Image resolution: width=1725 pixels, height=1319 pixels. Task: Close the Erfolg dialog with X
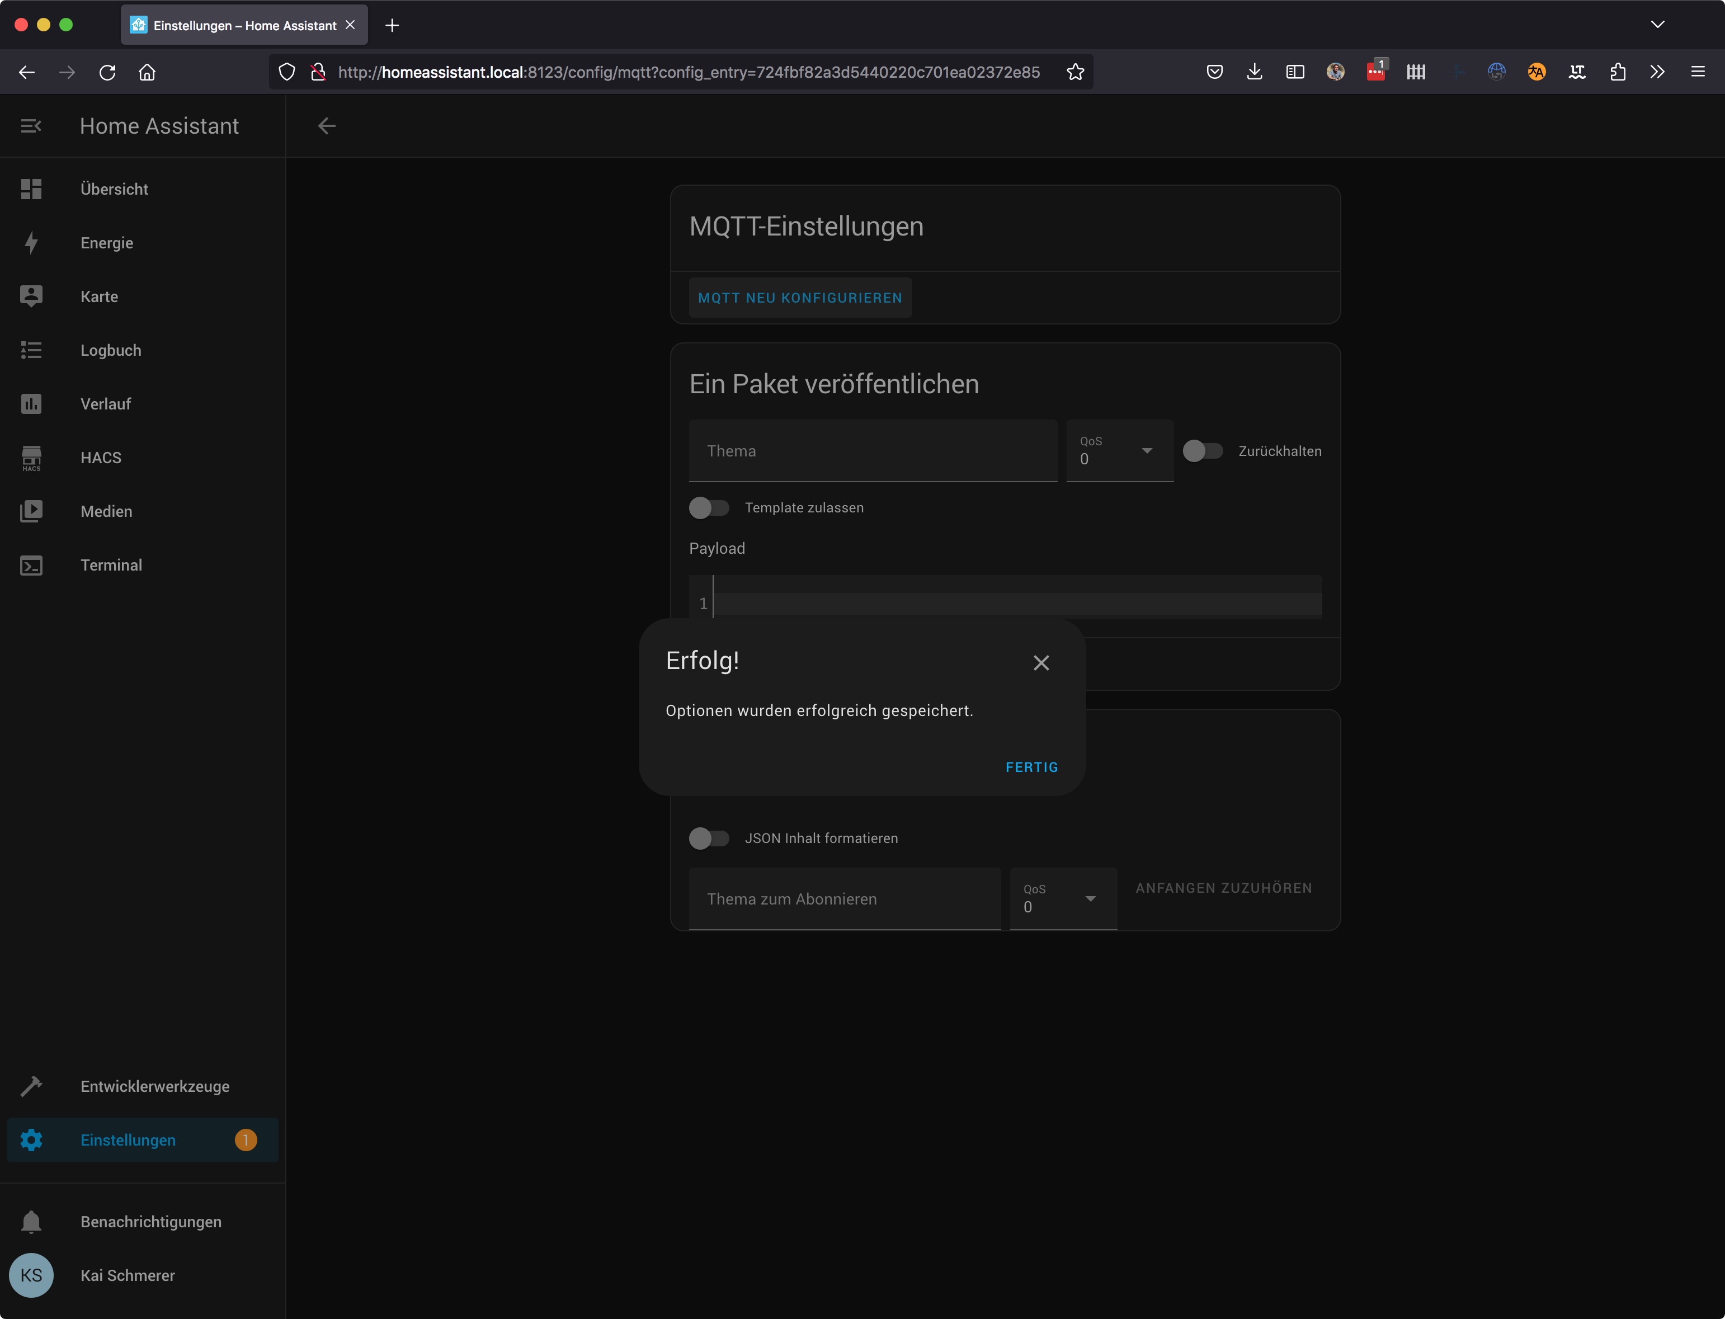tap(1040, 663)
